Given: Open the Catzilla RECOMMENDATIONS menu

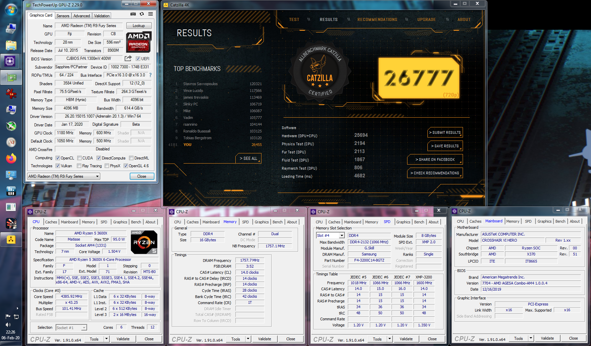Looking at the screenshot, I should tap(377, 20).
